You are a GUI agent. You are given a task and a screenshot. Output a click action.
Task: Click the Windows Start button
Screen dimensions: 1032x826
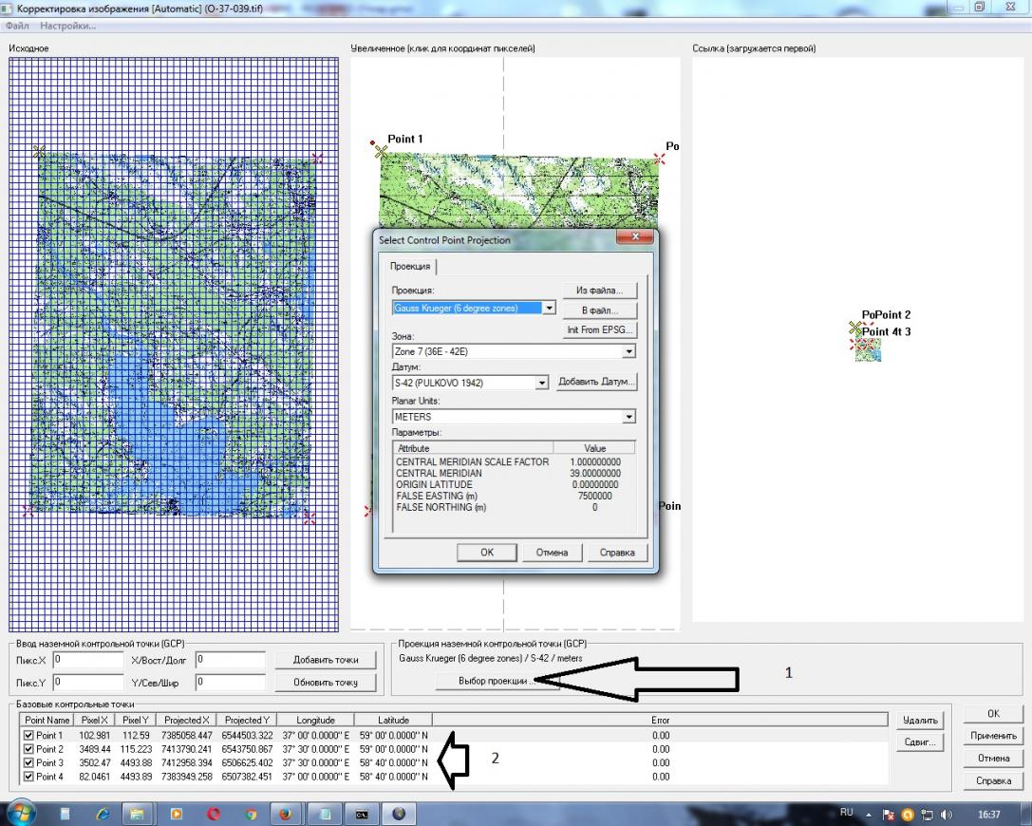pyautogui.click(x=21, y=813)
